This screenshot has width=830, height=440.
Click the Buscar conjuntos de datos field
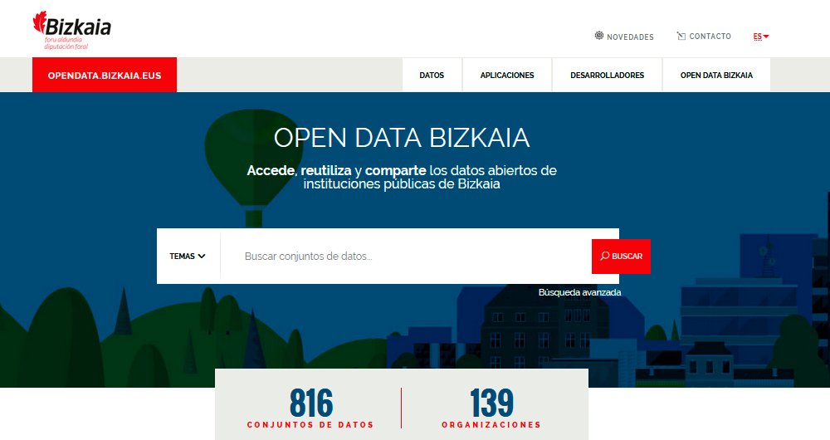point(406,257)
